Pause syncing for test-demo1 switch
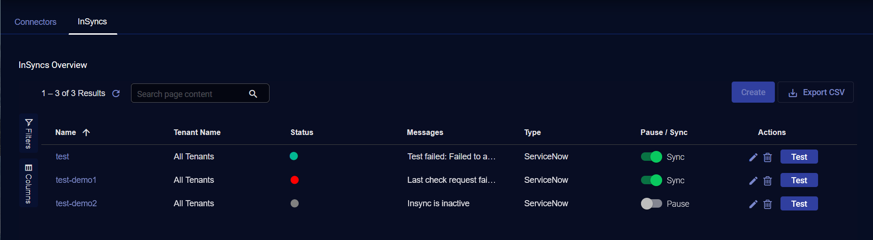The width and height of the screenshot is (873, 240). [651, 180]
